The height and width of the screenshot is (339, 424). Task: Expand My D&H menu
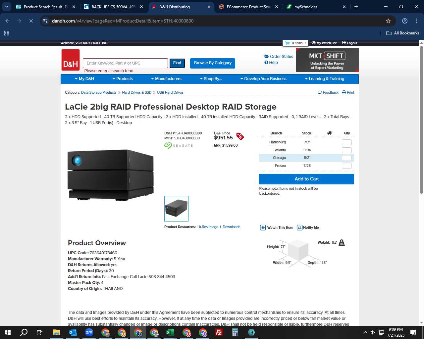[84, 79]
